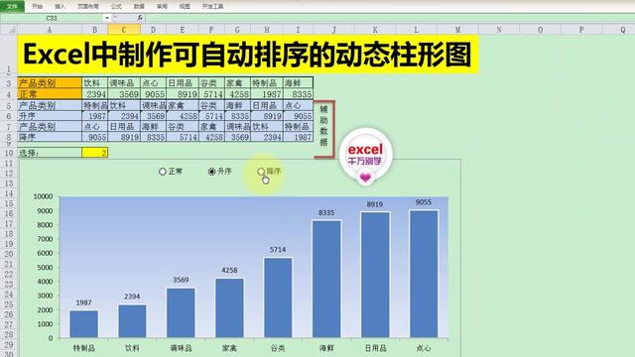Open the 视图 ribbon tab
Image resolution: width=635 pixels, height=357 pixels.
click(185, 6)
